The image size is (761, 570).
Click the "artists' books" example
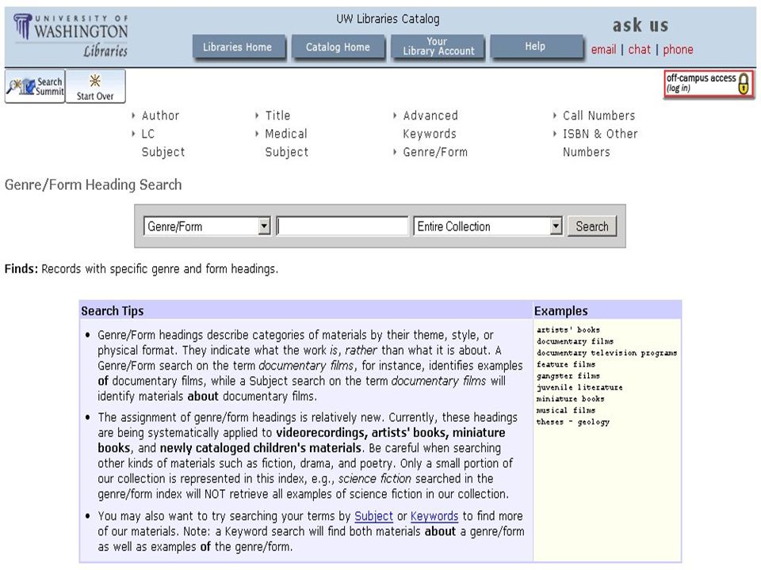568,329
